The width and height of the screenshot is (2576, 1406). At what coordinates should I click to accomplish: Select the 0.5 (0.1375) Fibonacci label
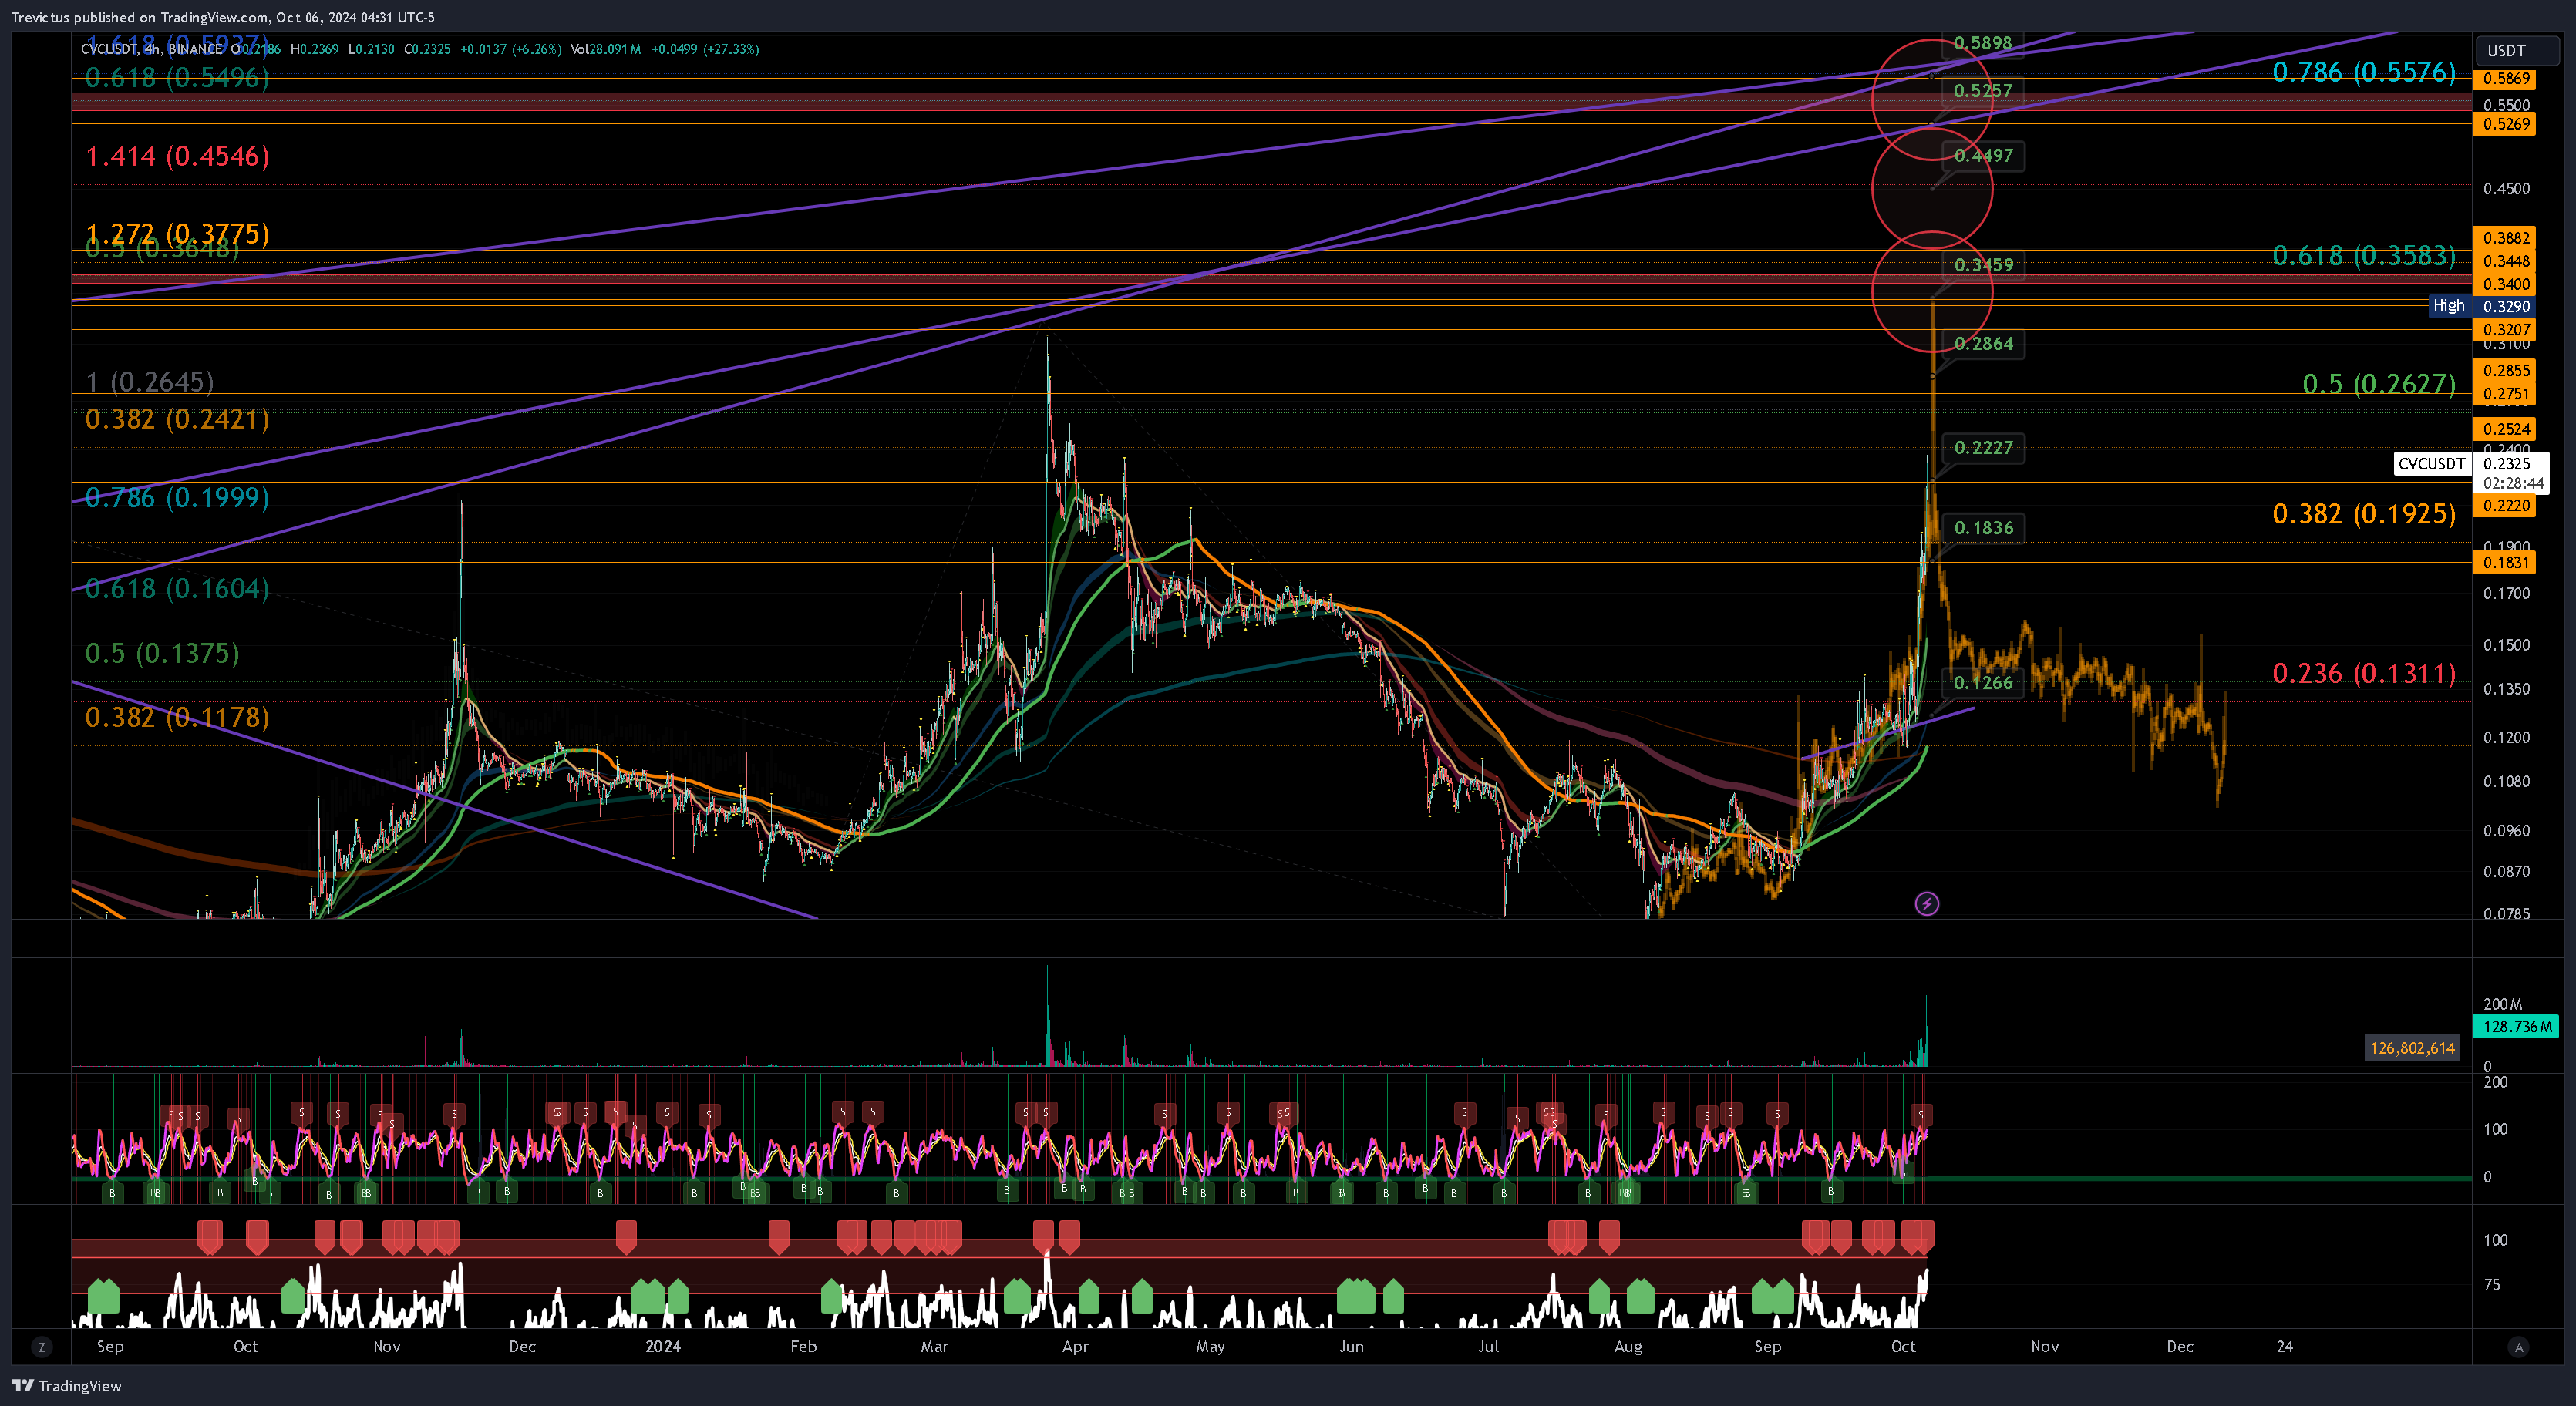(x=162, y=653)
